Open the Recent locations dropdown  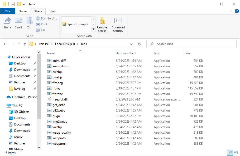tap(19, 44)
